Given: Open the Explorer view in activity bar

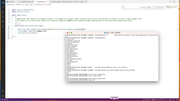Looking at the screenshot, I should pos(3,2).
